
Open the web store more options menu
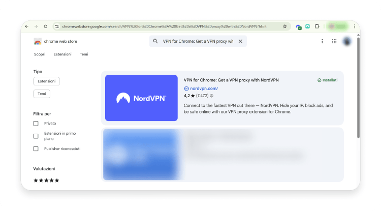click(322, 41)
